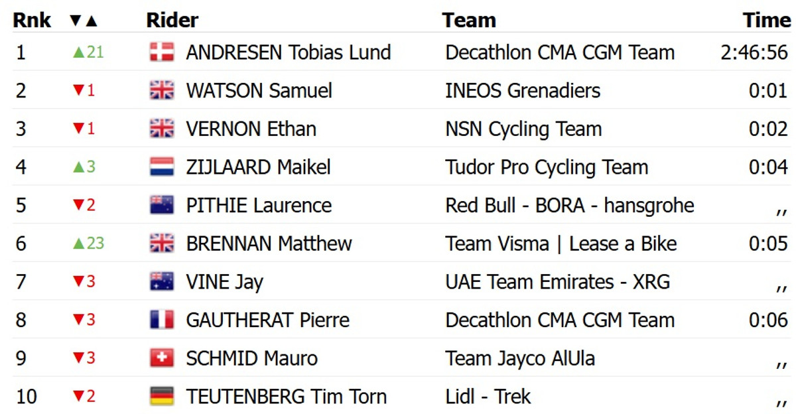796x414 pixels.
Task: Open INEOS Grenadiers team page
Action: click(x=523, y=90)
